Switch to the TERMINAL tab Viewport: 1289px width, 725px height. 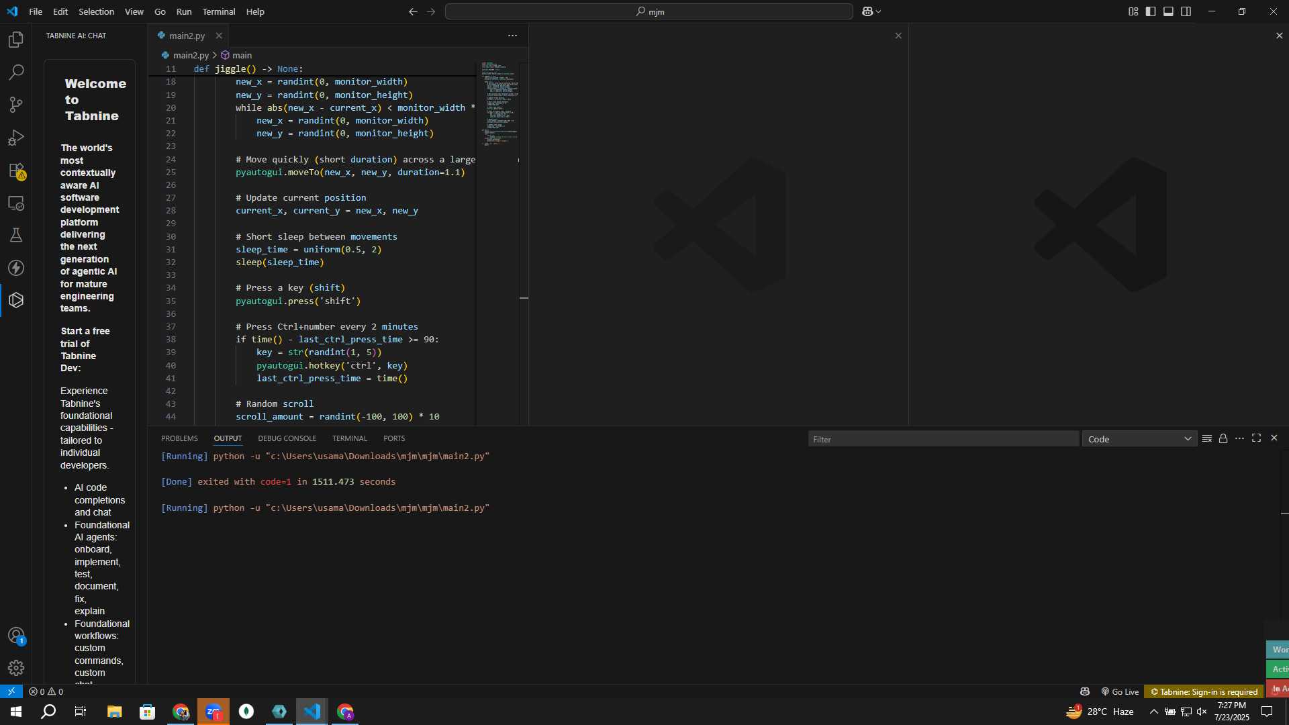(x=350, y=438)
